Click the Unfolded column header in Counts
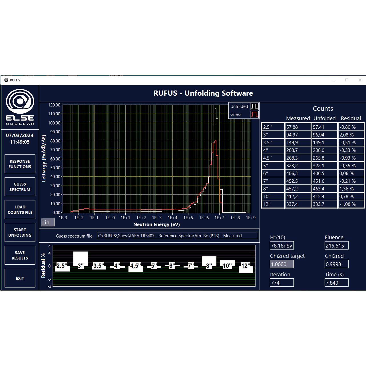This screenshot has height=366, width=366. [x=325, y=118]
